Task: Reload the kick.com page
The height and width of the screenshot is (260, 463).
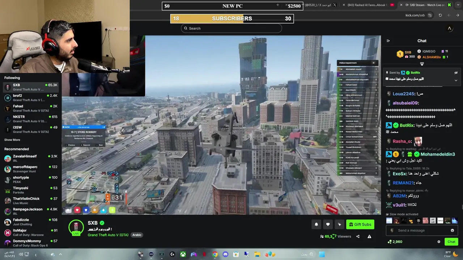Action: point(440,15)
